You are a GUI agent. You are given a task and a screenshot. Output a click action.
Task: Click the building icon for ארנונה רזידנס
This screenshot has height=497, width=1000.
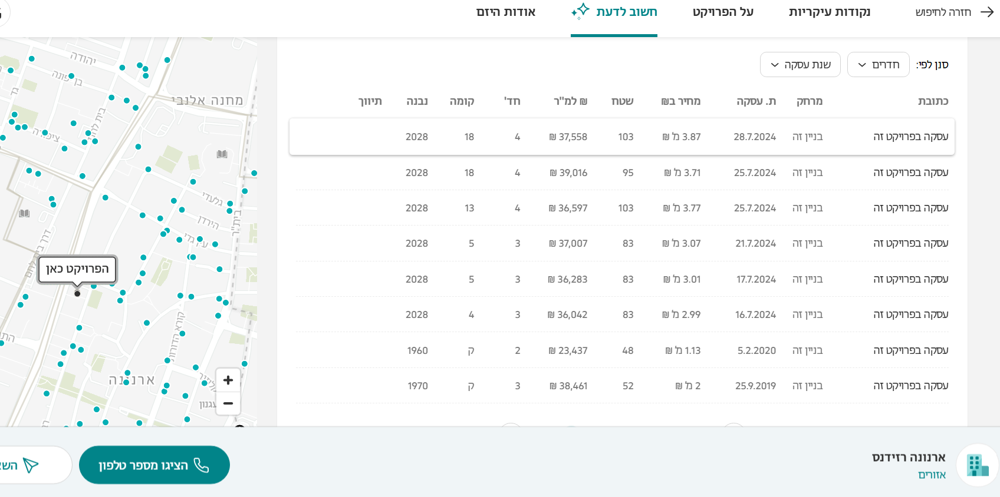pyautogui.click(x=977, y=465)
